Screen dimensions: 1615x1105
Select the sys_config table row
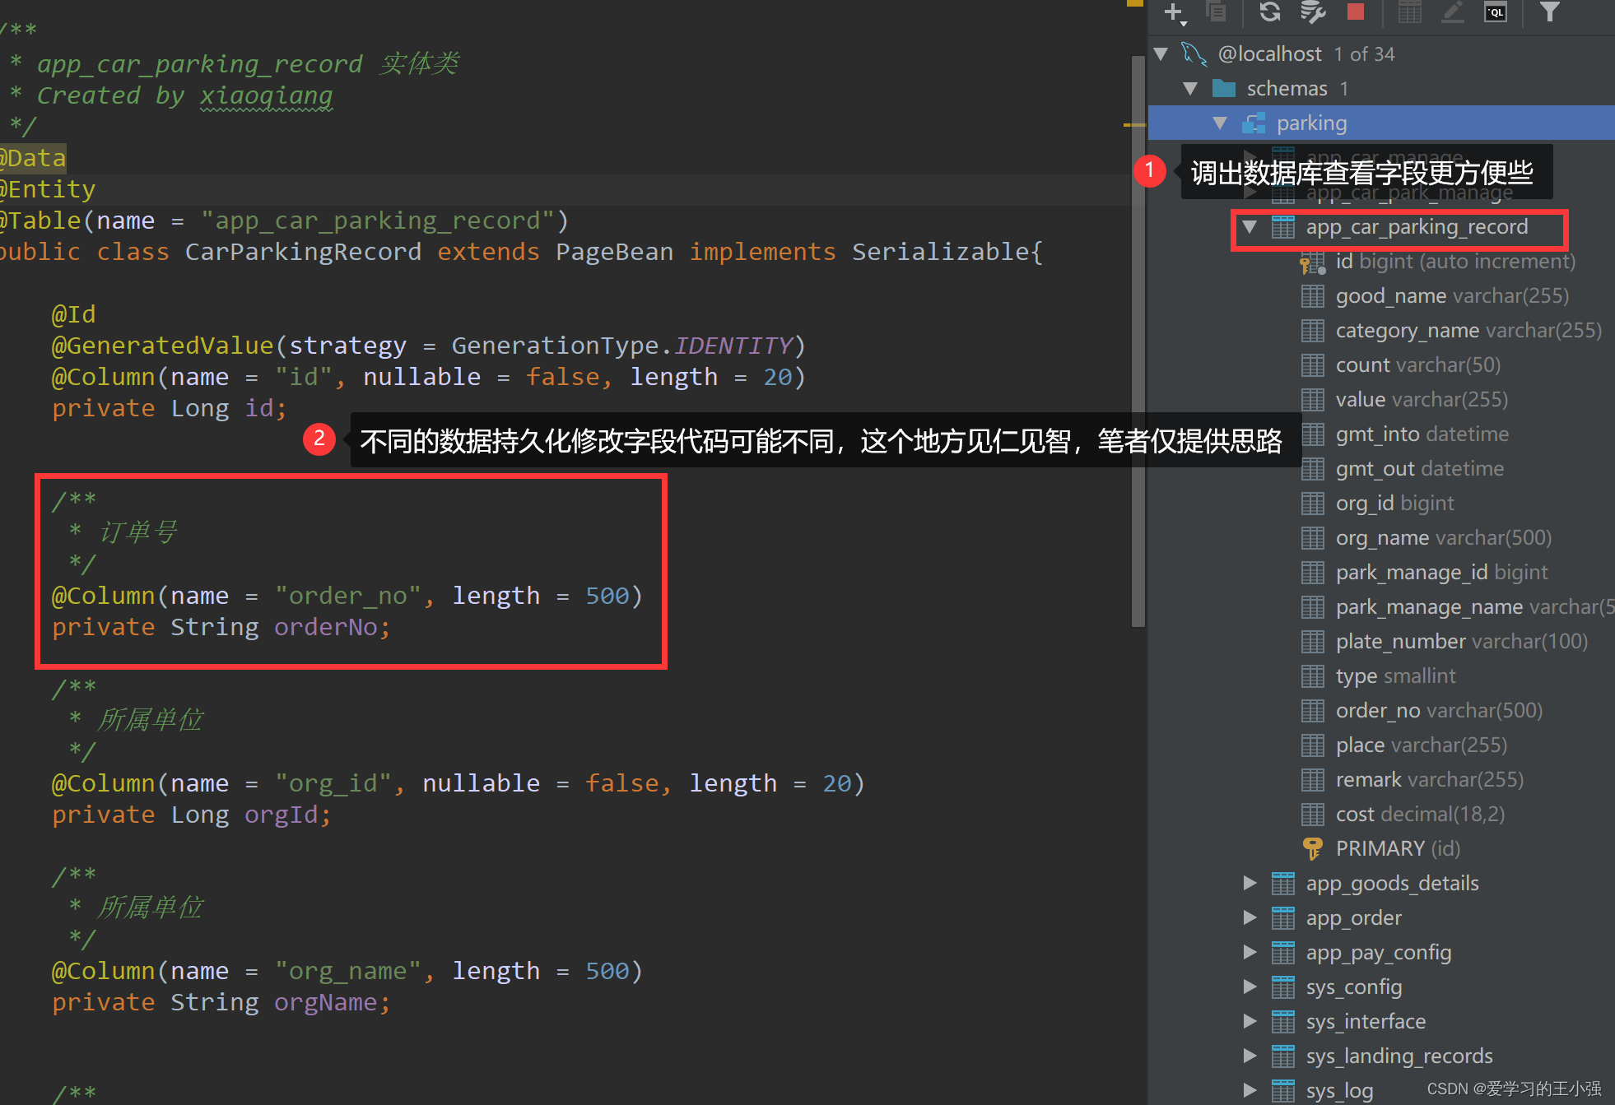pyautogui.click(x=1381, y=987)
